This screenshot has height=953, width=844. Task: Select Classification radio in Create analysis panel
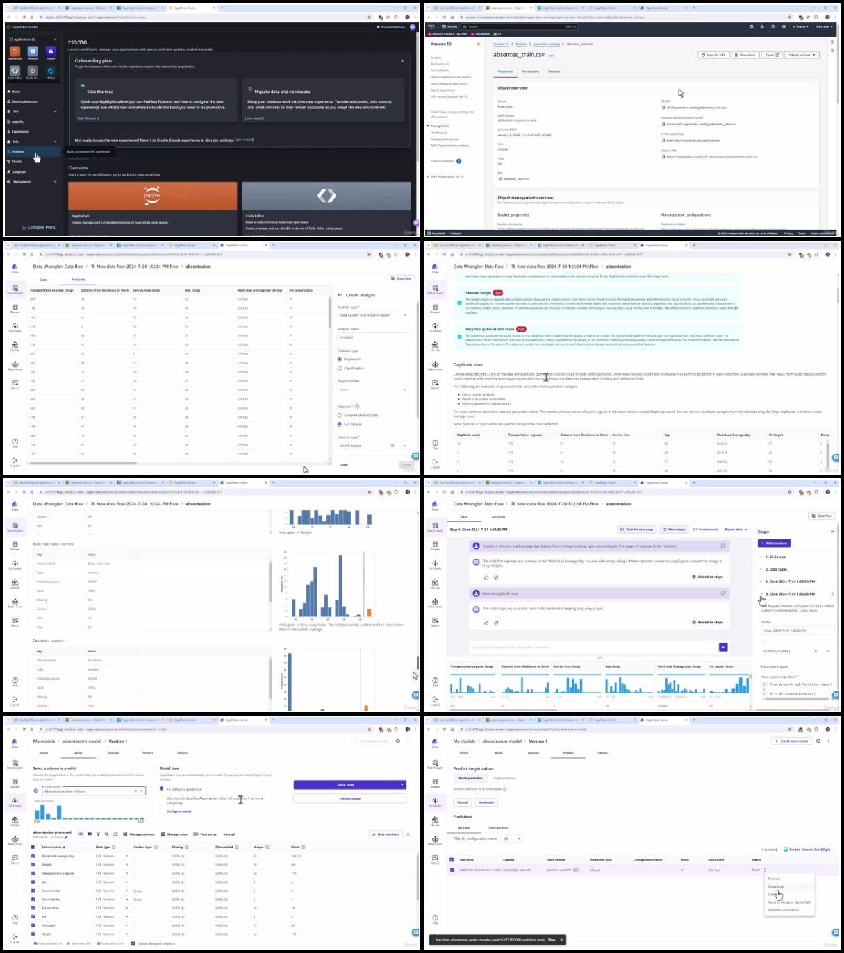340,368
